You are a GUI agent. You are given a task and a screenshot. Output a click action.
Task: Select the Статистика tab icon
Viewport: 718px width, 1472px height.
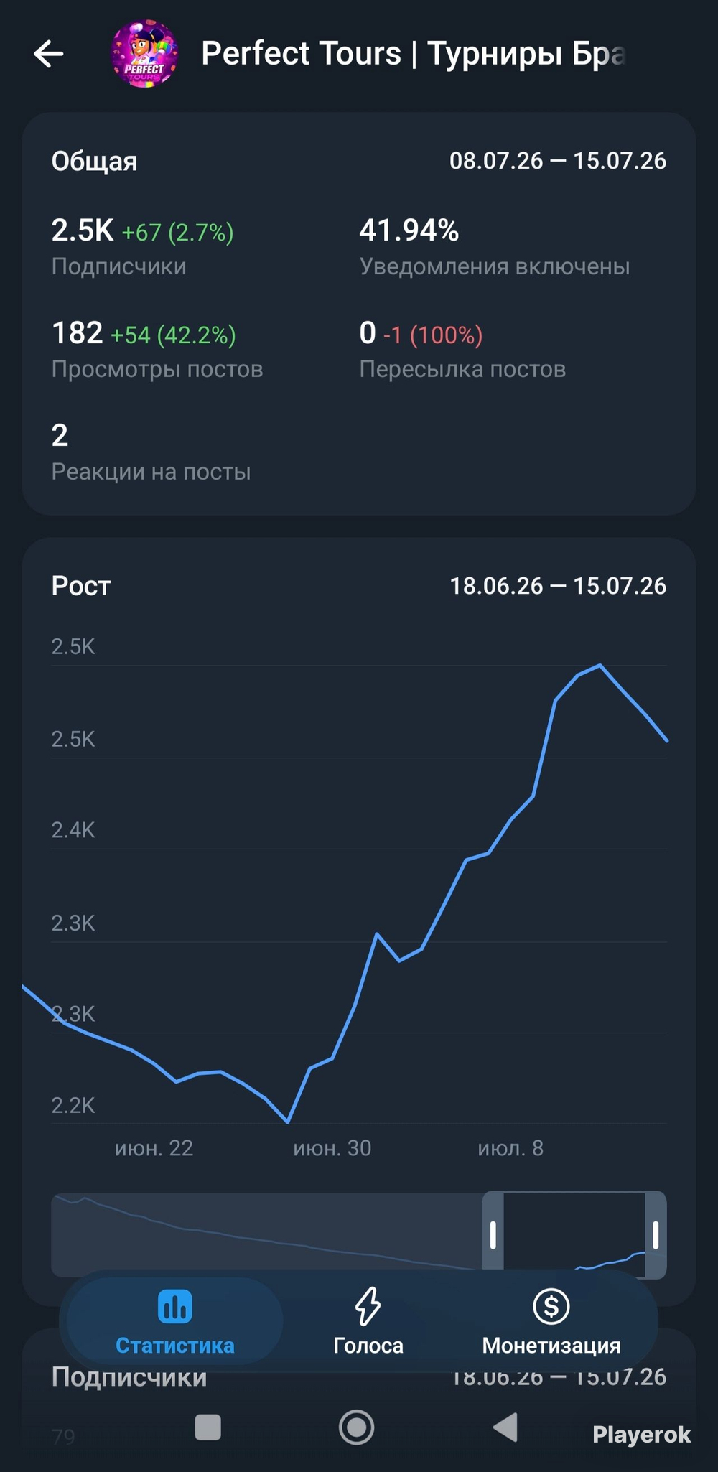pos(175,1306)
